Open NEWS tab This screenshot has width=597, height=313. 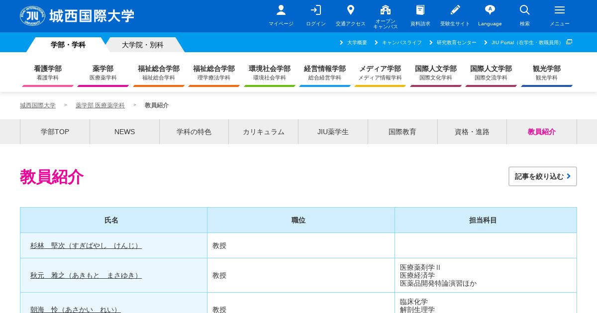(x=124, y=132)
